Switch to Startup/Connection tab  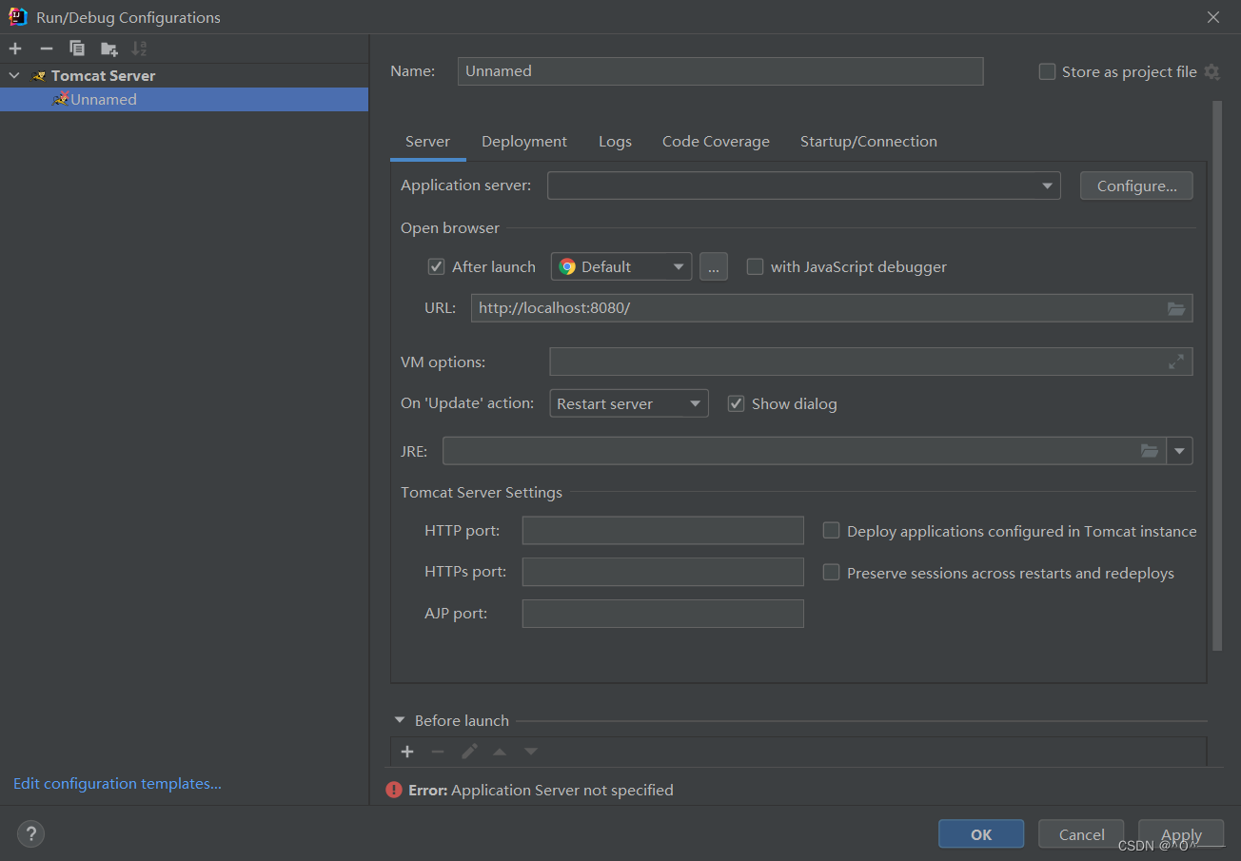868,141
